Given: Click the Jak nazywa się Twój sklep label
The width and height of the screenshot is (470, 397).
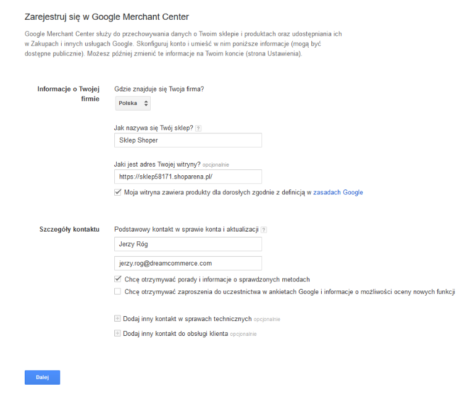Looking at the screenshot, I should click(154, 128).
